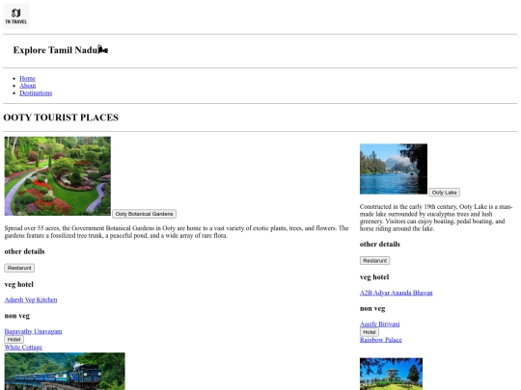
Task: Click the blue mountain train photo
Action: click(x=65, y=371)
